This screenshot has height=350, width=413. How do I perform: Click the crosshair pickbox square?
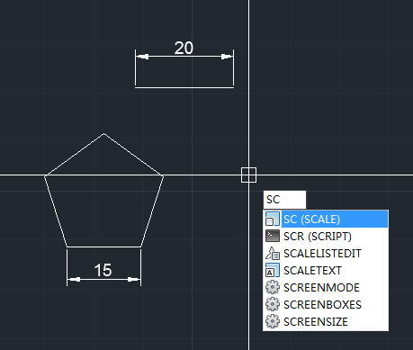(x=248, y=175)
